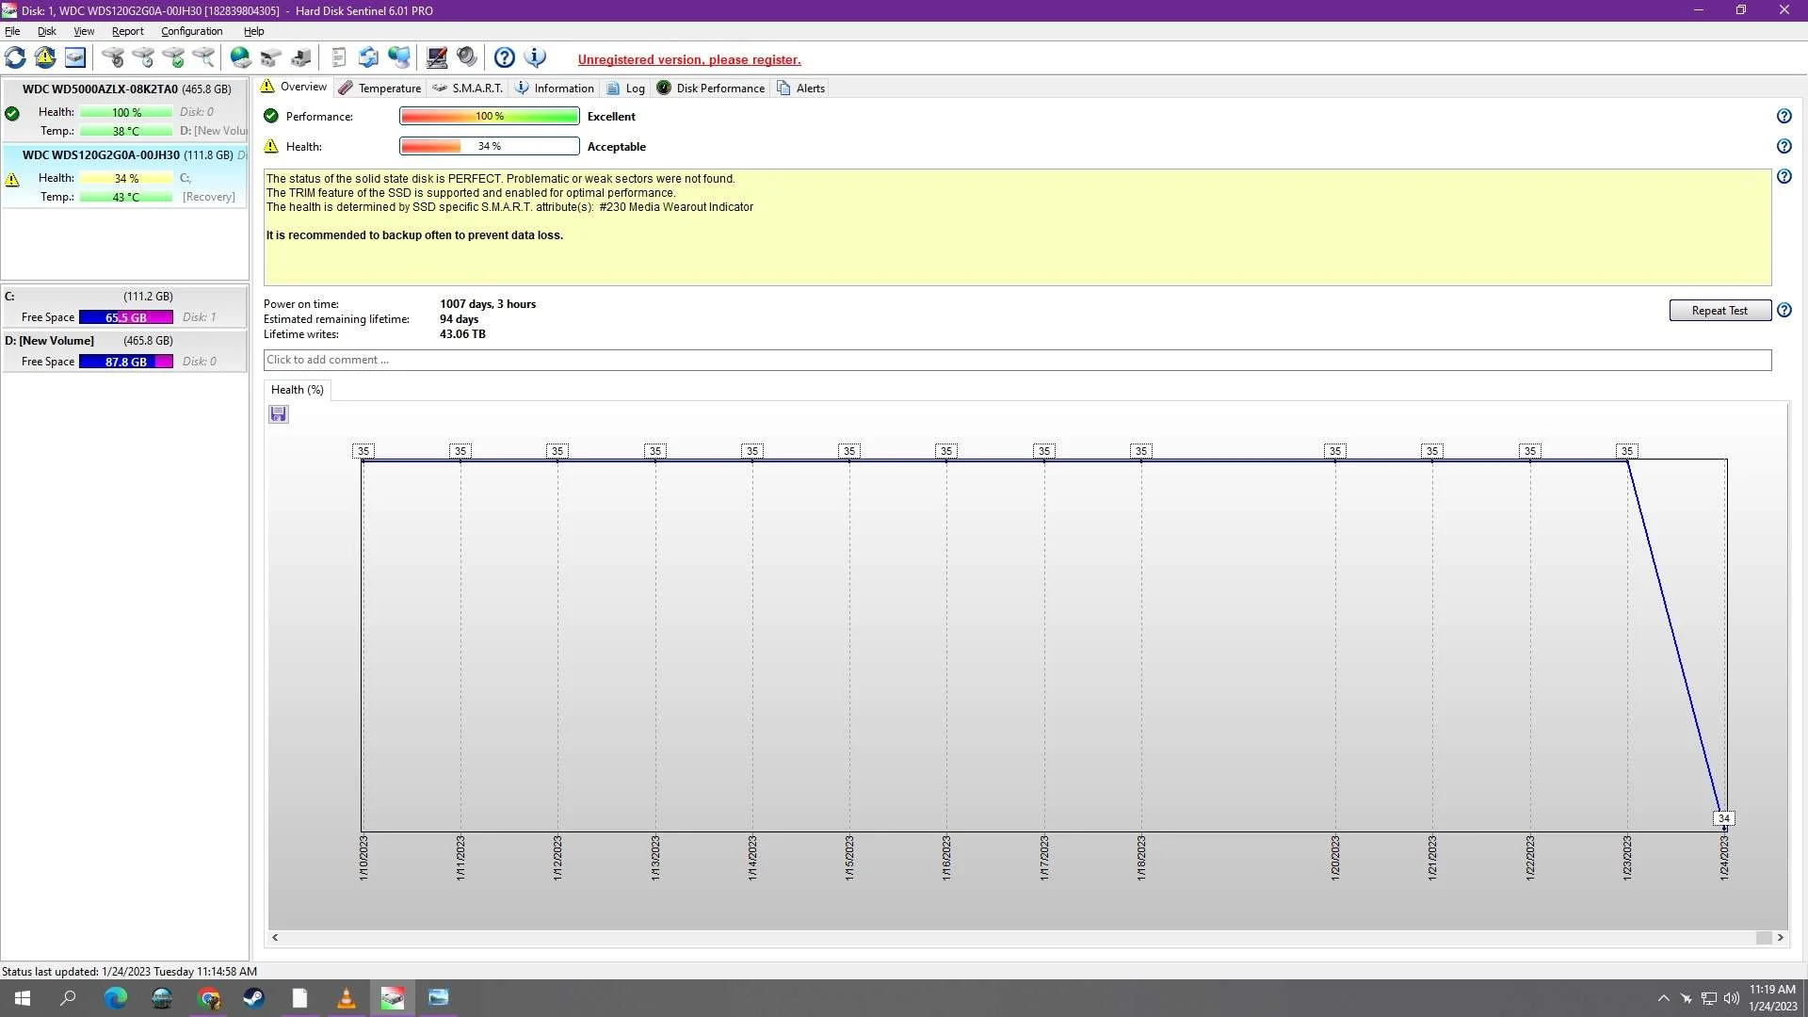Viewport: 1808px width, 1017px height.
Task: Select the Overview tab
Action: 294,87
